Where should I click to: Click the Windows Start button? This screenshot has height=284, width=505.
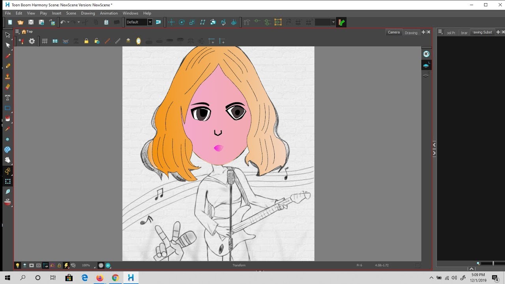[7, 278]
